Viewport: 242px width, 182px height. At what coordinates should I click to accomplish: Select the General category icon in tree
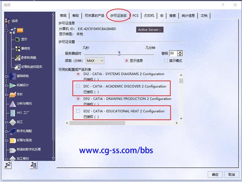(x=13, y=30)
